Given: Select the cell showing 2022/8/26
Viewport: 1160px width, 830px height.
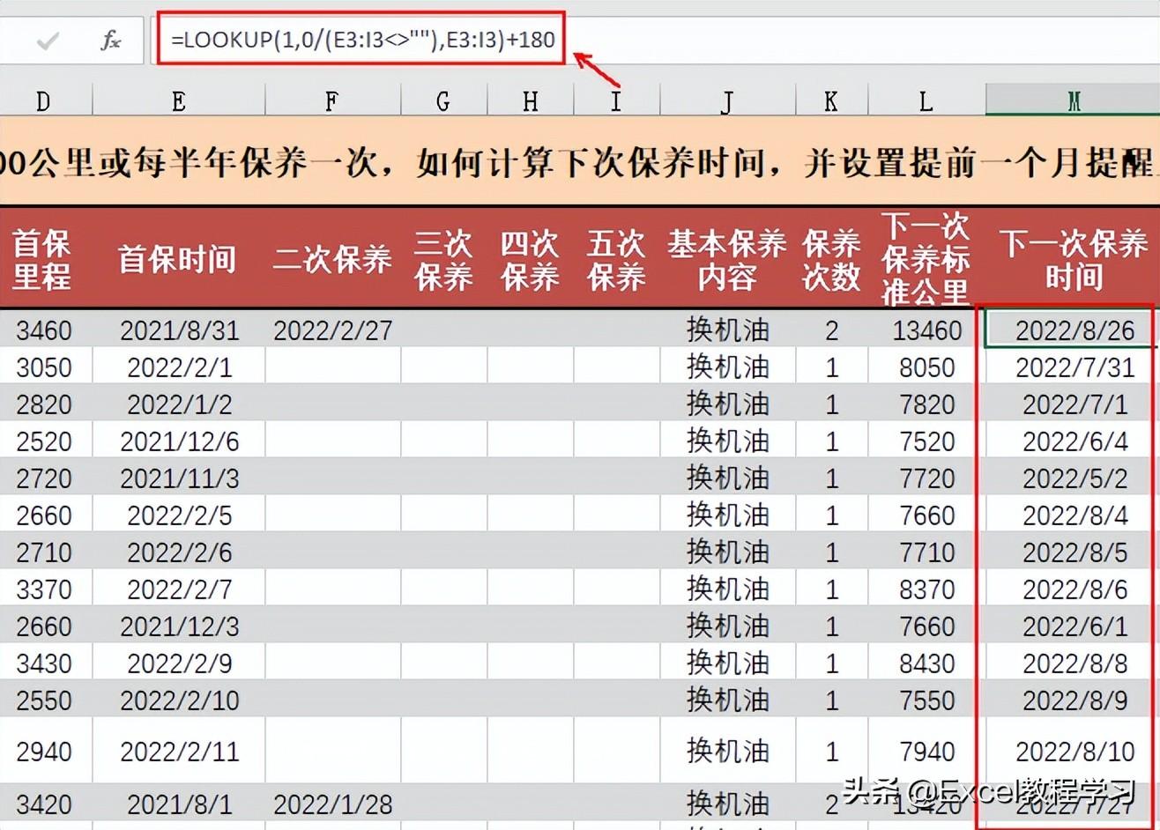Looking at the screenshot, I should point(1073,330).
